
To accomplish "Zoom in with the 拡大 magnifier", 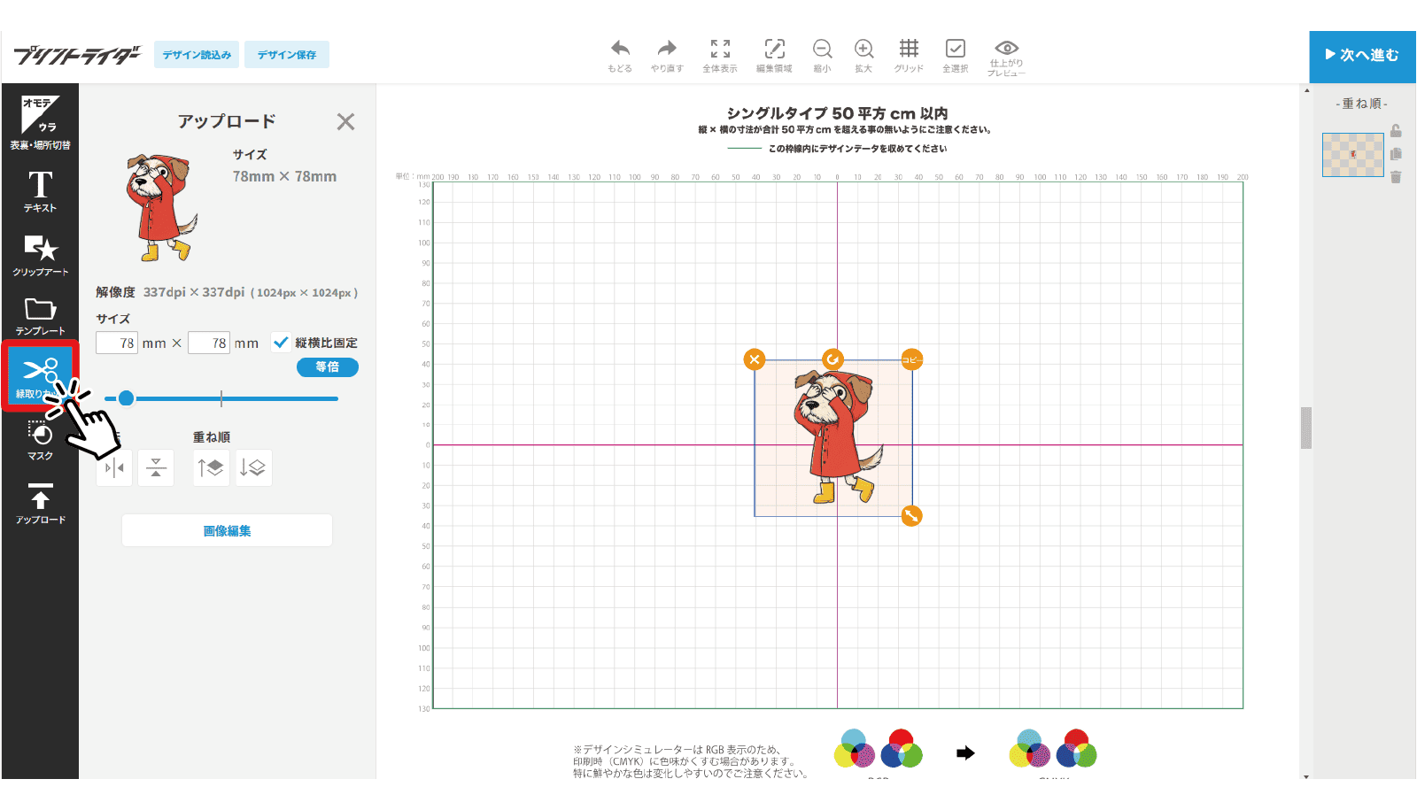I will [x=863, y=55].
